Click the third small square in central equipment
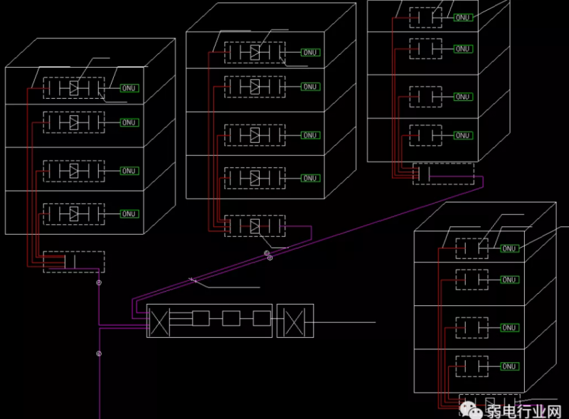This screenshot has width=569, height=419. [x=262, y=319]
